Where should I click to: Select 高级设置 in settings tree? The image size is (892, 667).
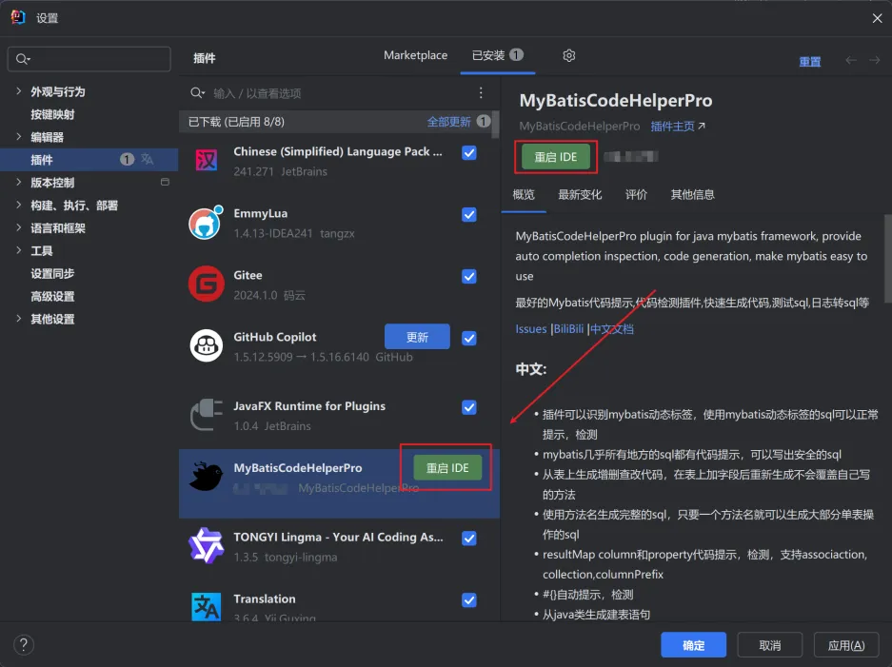(x=52, y=296)
